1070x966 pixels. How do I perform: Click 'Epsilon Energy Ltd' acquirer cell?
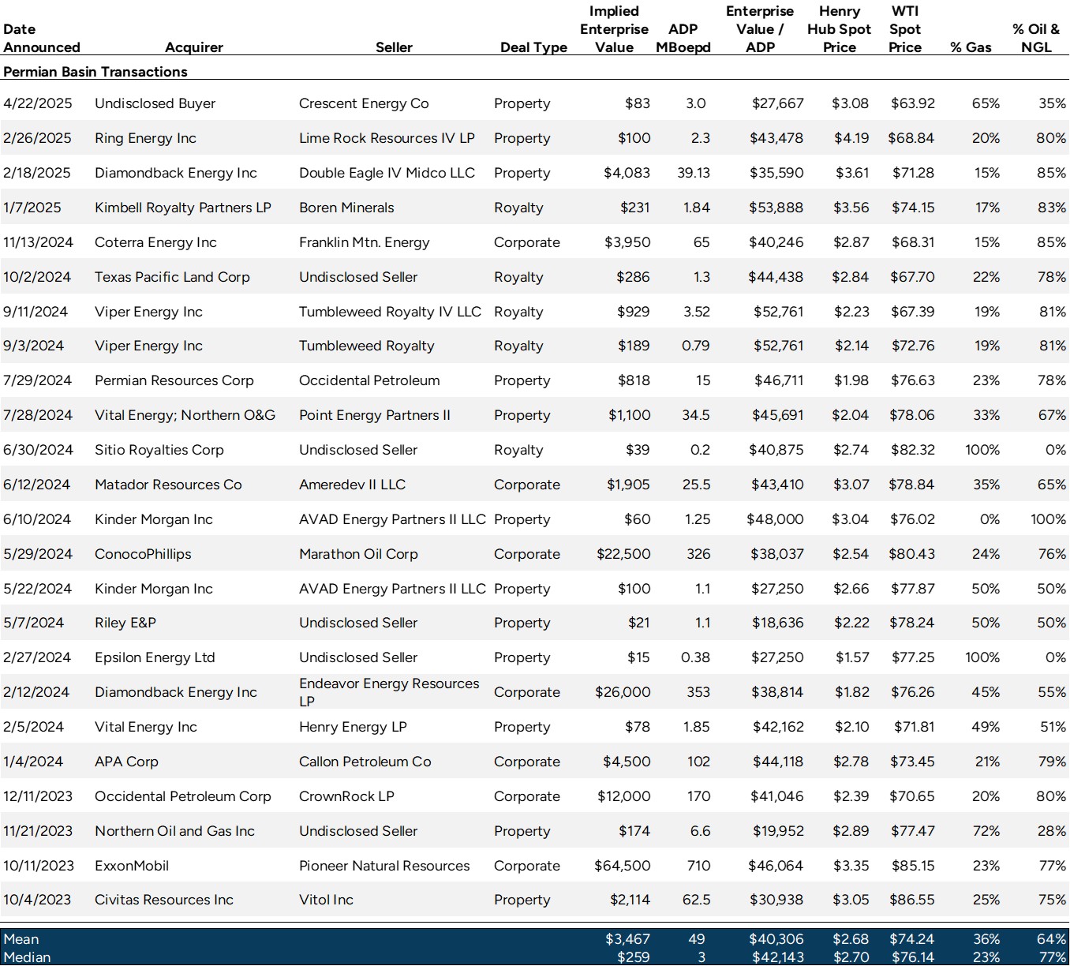coord(155,657)
